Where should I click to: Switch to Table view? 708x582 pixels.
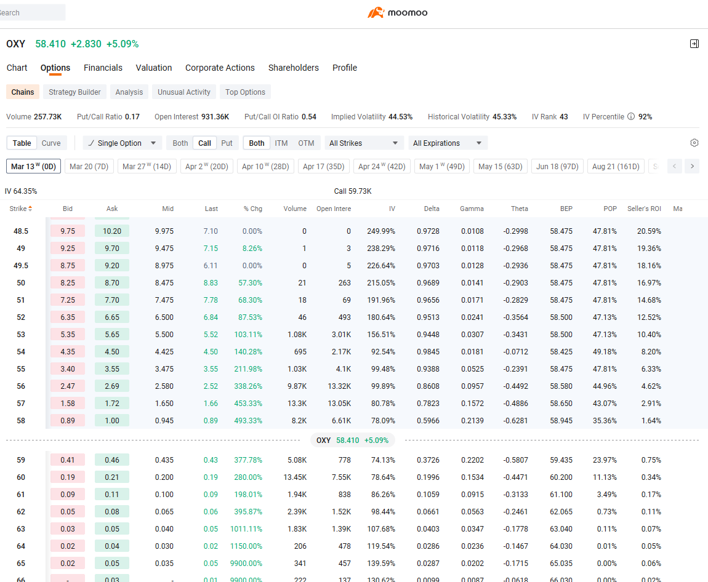click(x=22, y=143)
